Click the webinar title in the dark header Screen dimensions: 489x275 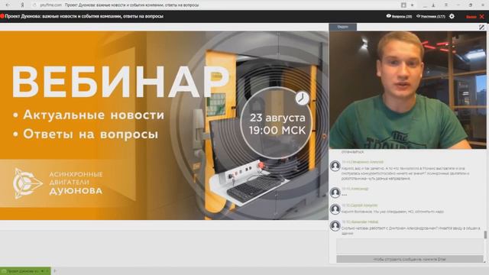[84, 16]
